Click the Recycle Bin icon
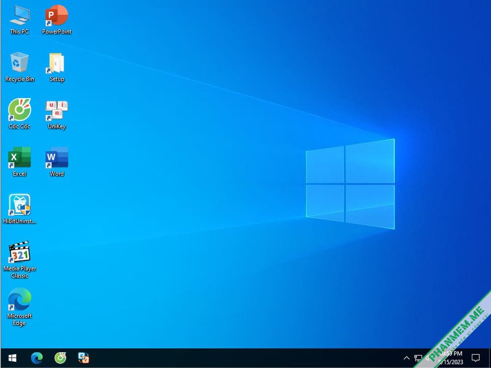This screenshot has height=368, width=491. coord(20,67)
